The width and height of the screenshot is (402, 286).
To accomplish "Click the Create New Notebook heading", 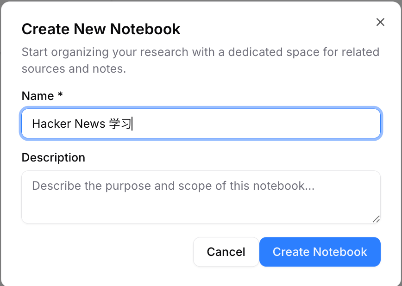I will (x=101, y=29).
